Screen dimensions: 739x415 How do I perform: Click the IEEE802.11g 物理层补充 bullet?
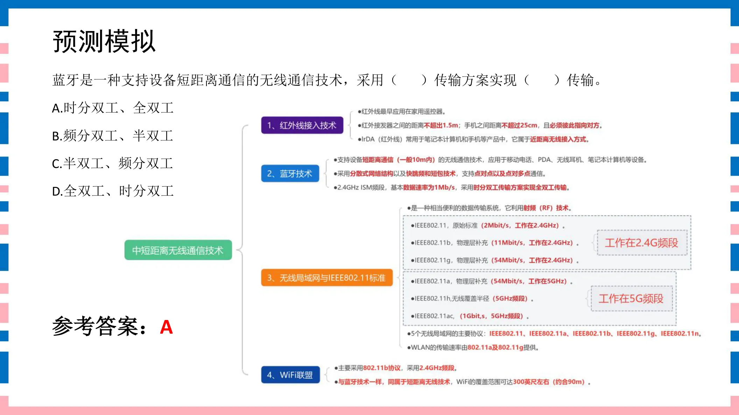495,260
